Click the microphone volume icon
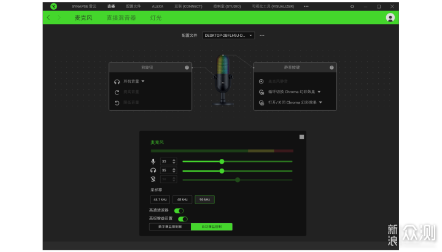 [153, 161]
